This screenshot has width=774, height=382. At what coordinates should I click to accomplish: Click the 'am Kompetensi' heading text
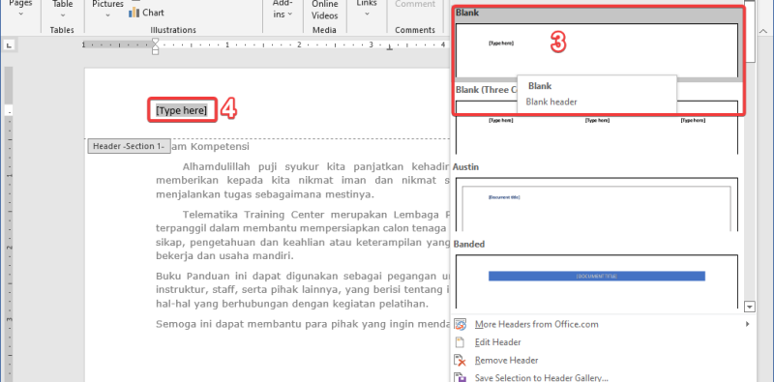click(210, 147)
